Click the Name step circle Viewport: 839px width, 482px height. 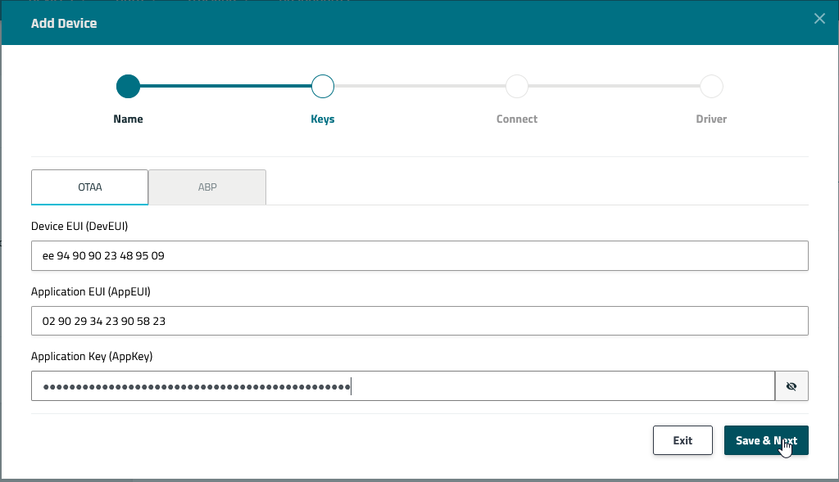pos(128,86)
